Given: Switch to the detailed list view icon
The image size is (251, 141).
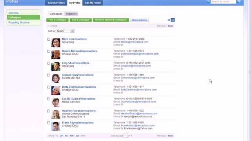Looking at the screenshot, I should click(x=173, y=20).
